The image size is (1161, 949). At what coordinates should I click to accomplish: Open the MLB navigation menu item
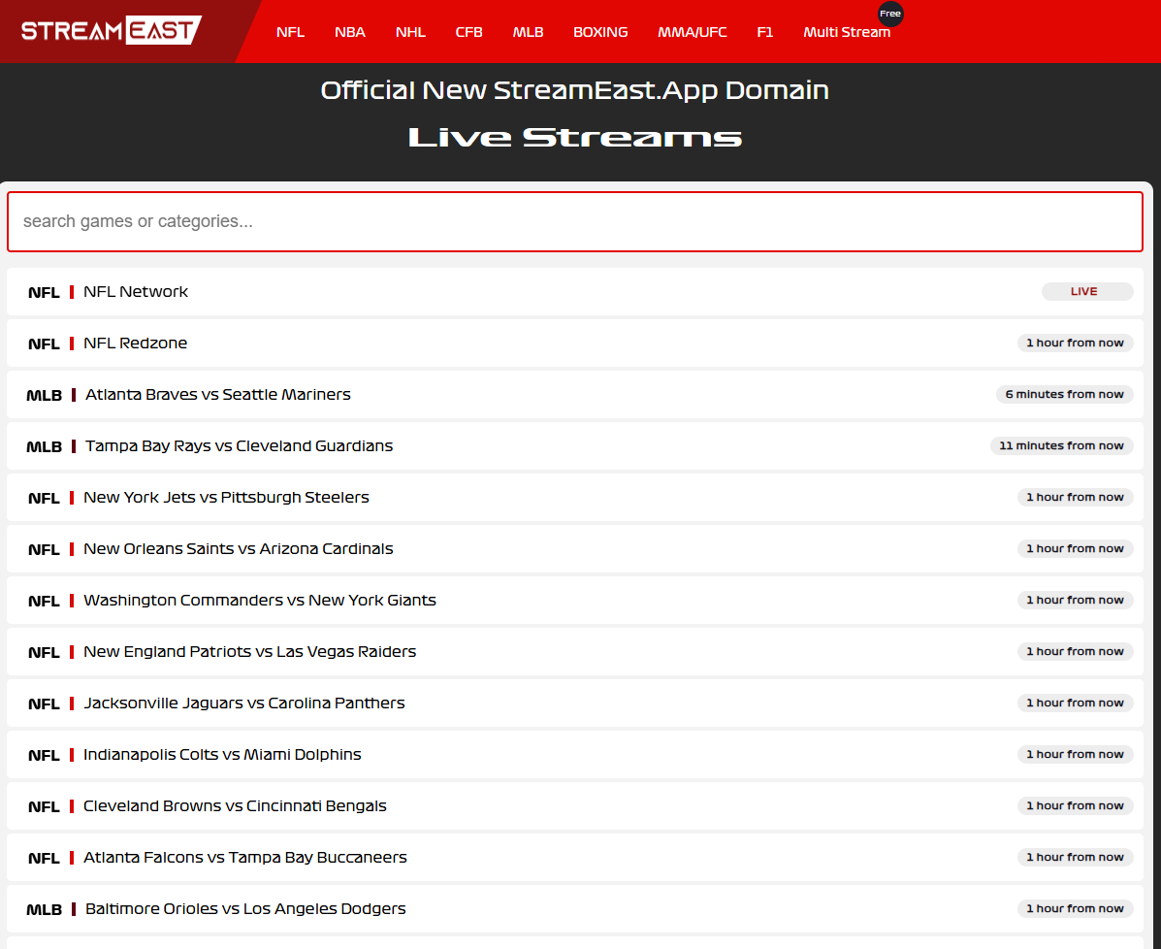click(528, 32)
